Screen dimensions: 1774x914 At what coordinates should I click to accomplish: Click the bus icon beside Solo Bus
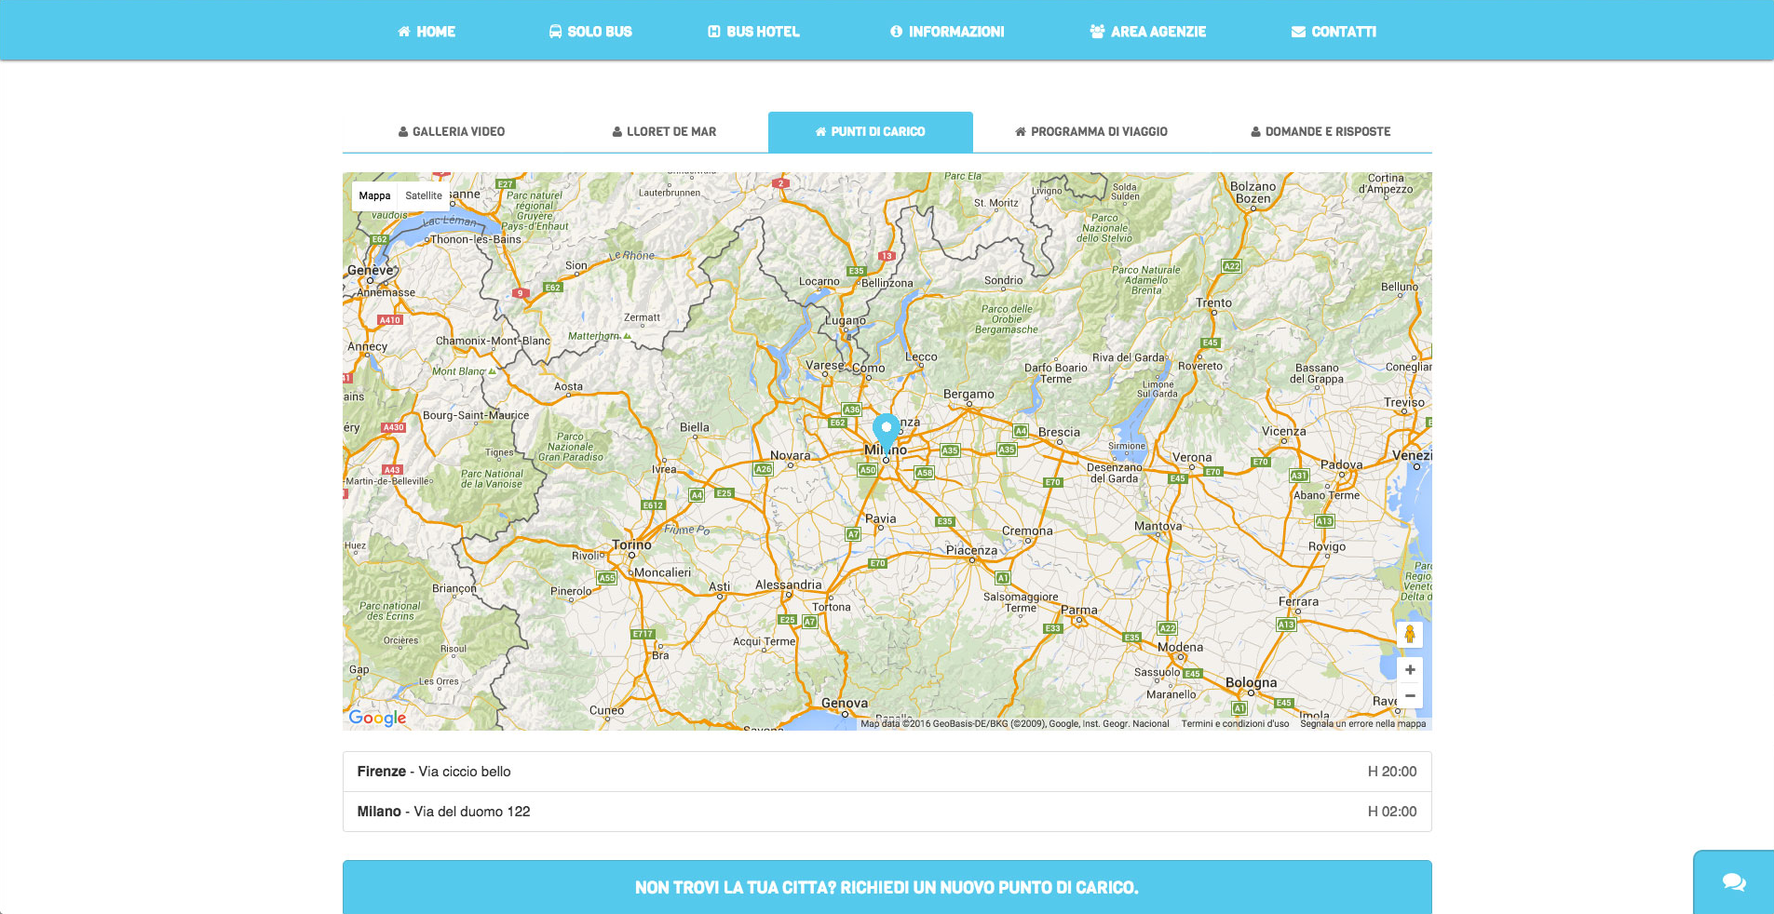[555, 32]
